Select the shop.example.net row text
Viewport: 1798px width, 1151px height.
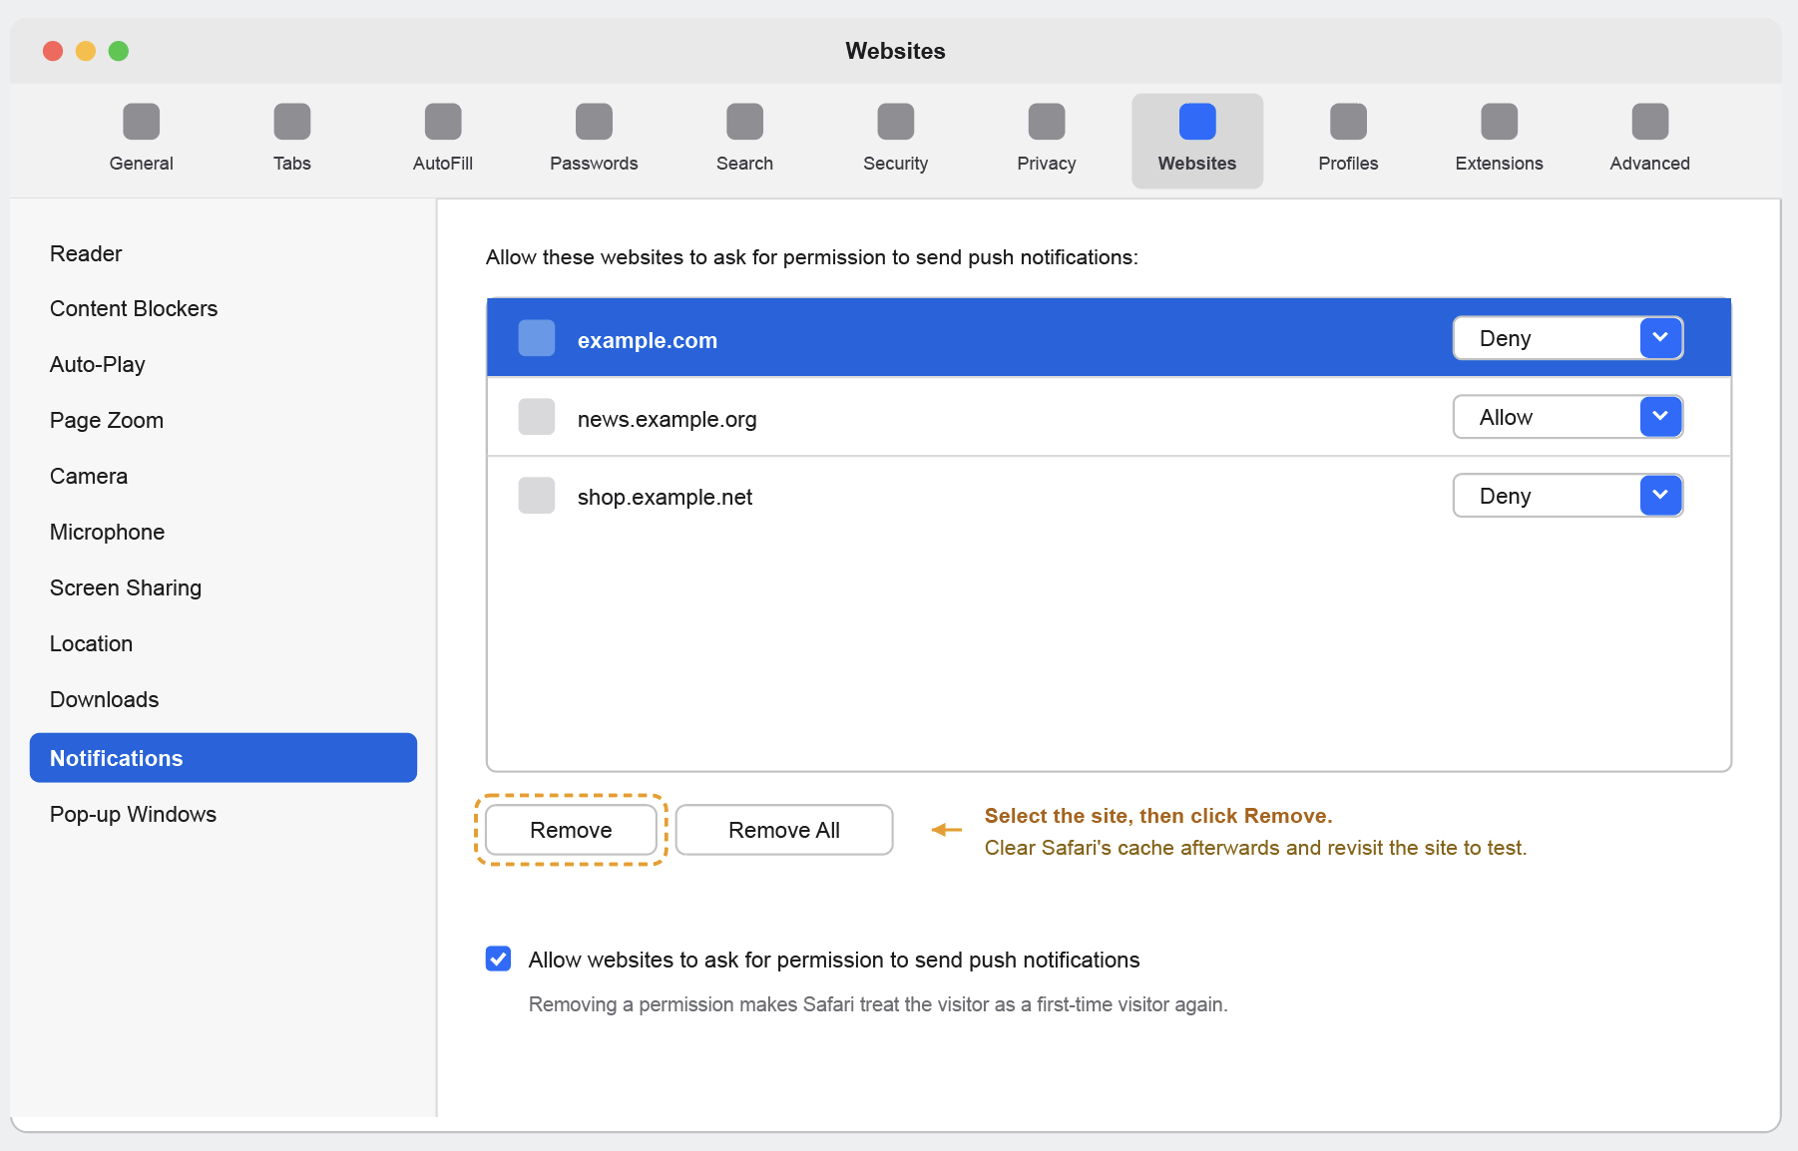(665, 497)
